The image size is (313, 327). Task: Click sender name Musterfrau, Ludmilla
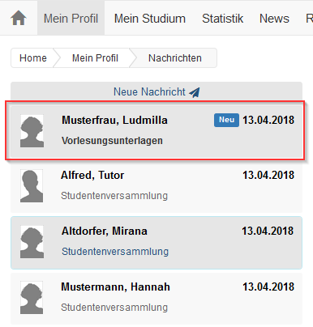(114, 120)
